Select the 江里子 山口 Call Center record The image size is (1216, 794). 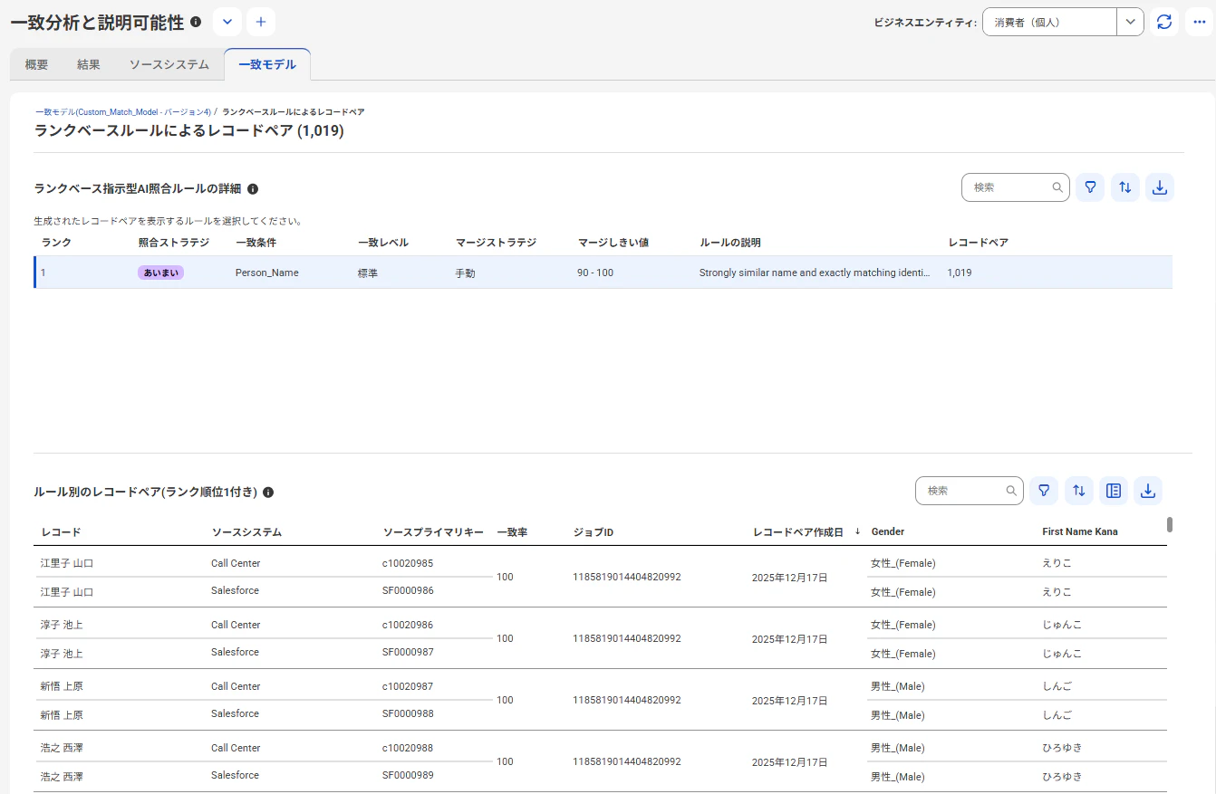67,563
